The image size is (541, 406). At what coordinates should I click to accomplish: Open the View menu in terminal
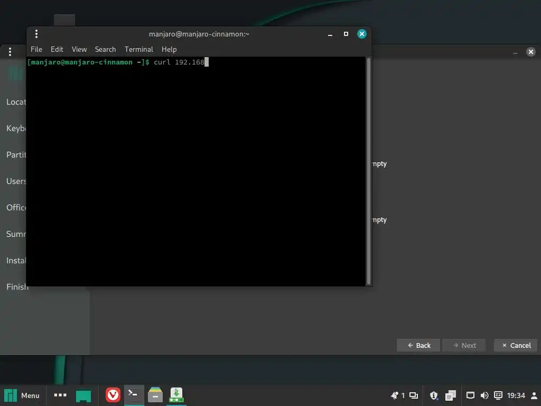click(79, 49)
